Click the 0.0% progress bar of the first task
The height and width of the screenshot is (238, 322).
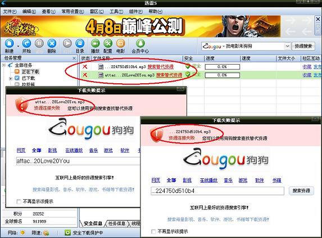[x=222, y=67]
